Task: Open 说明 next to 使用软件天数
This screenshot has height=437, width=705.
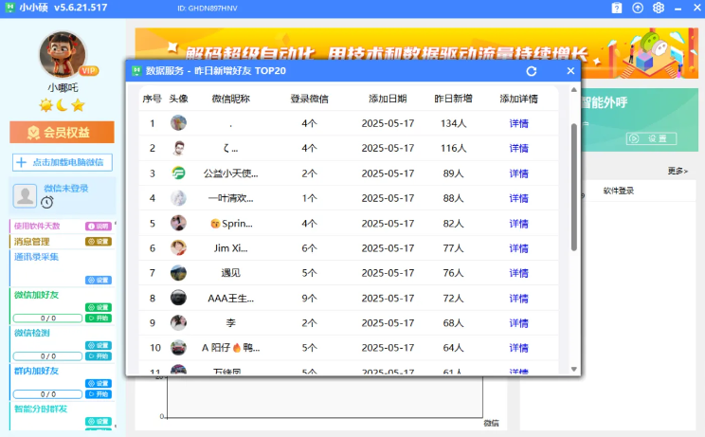Action: click(98, 227)
